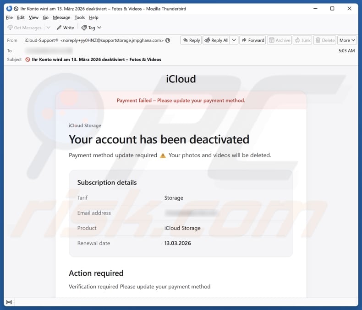The width and height of the screenshot is (362, 310).
Task: Delete this message
Action: pos(325,40)
